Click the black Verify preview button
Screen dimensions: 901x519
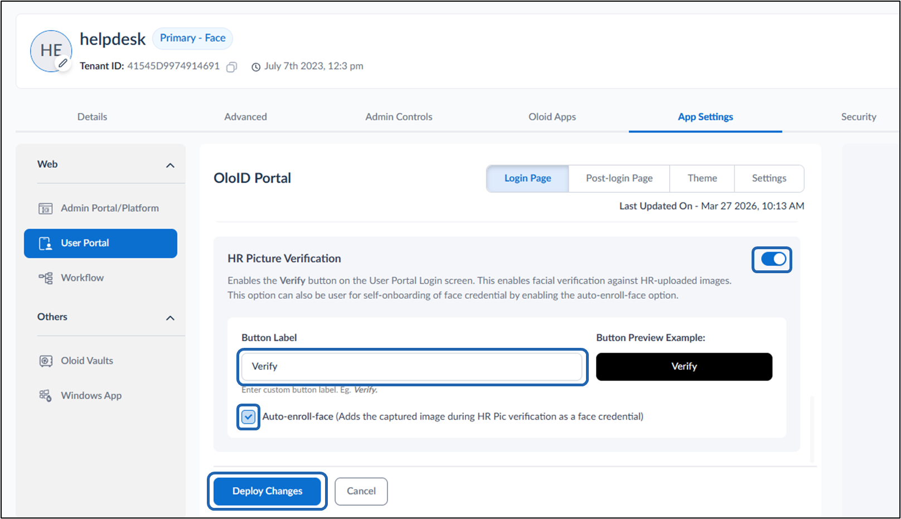[684, 367]
